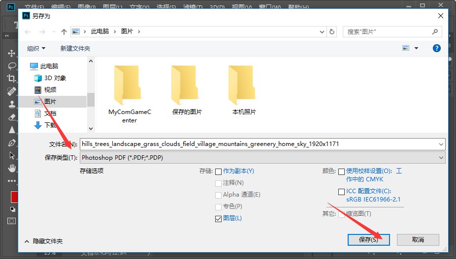This screenshot has width=456, height=259.
Task: Go back with the left arrow
Action: coord(28,32)
